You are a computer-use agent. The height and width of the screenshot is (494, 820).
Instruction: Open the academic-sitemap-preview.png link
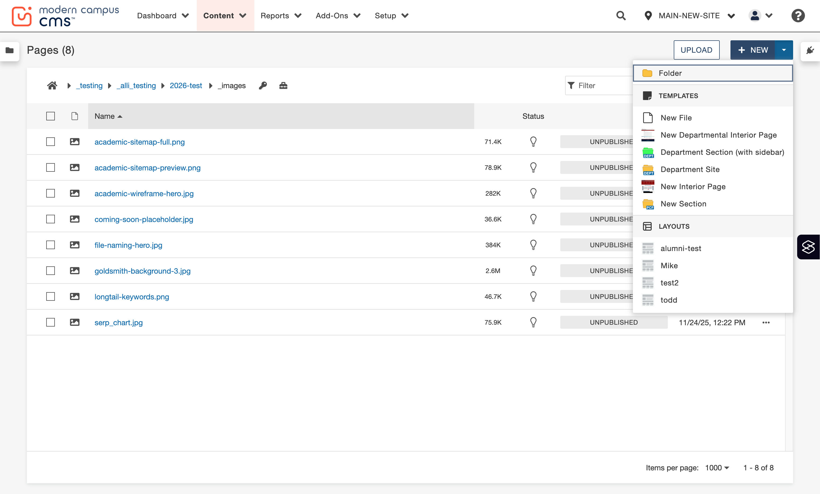[147, 168]
